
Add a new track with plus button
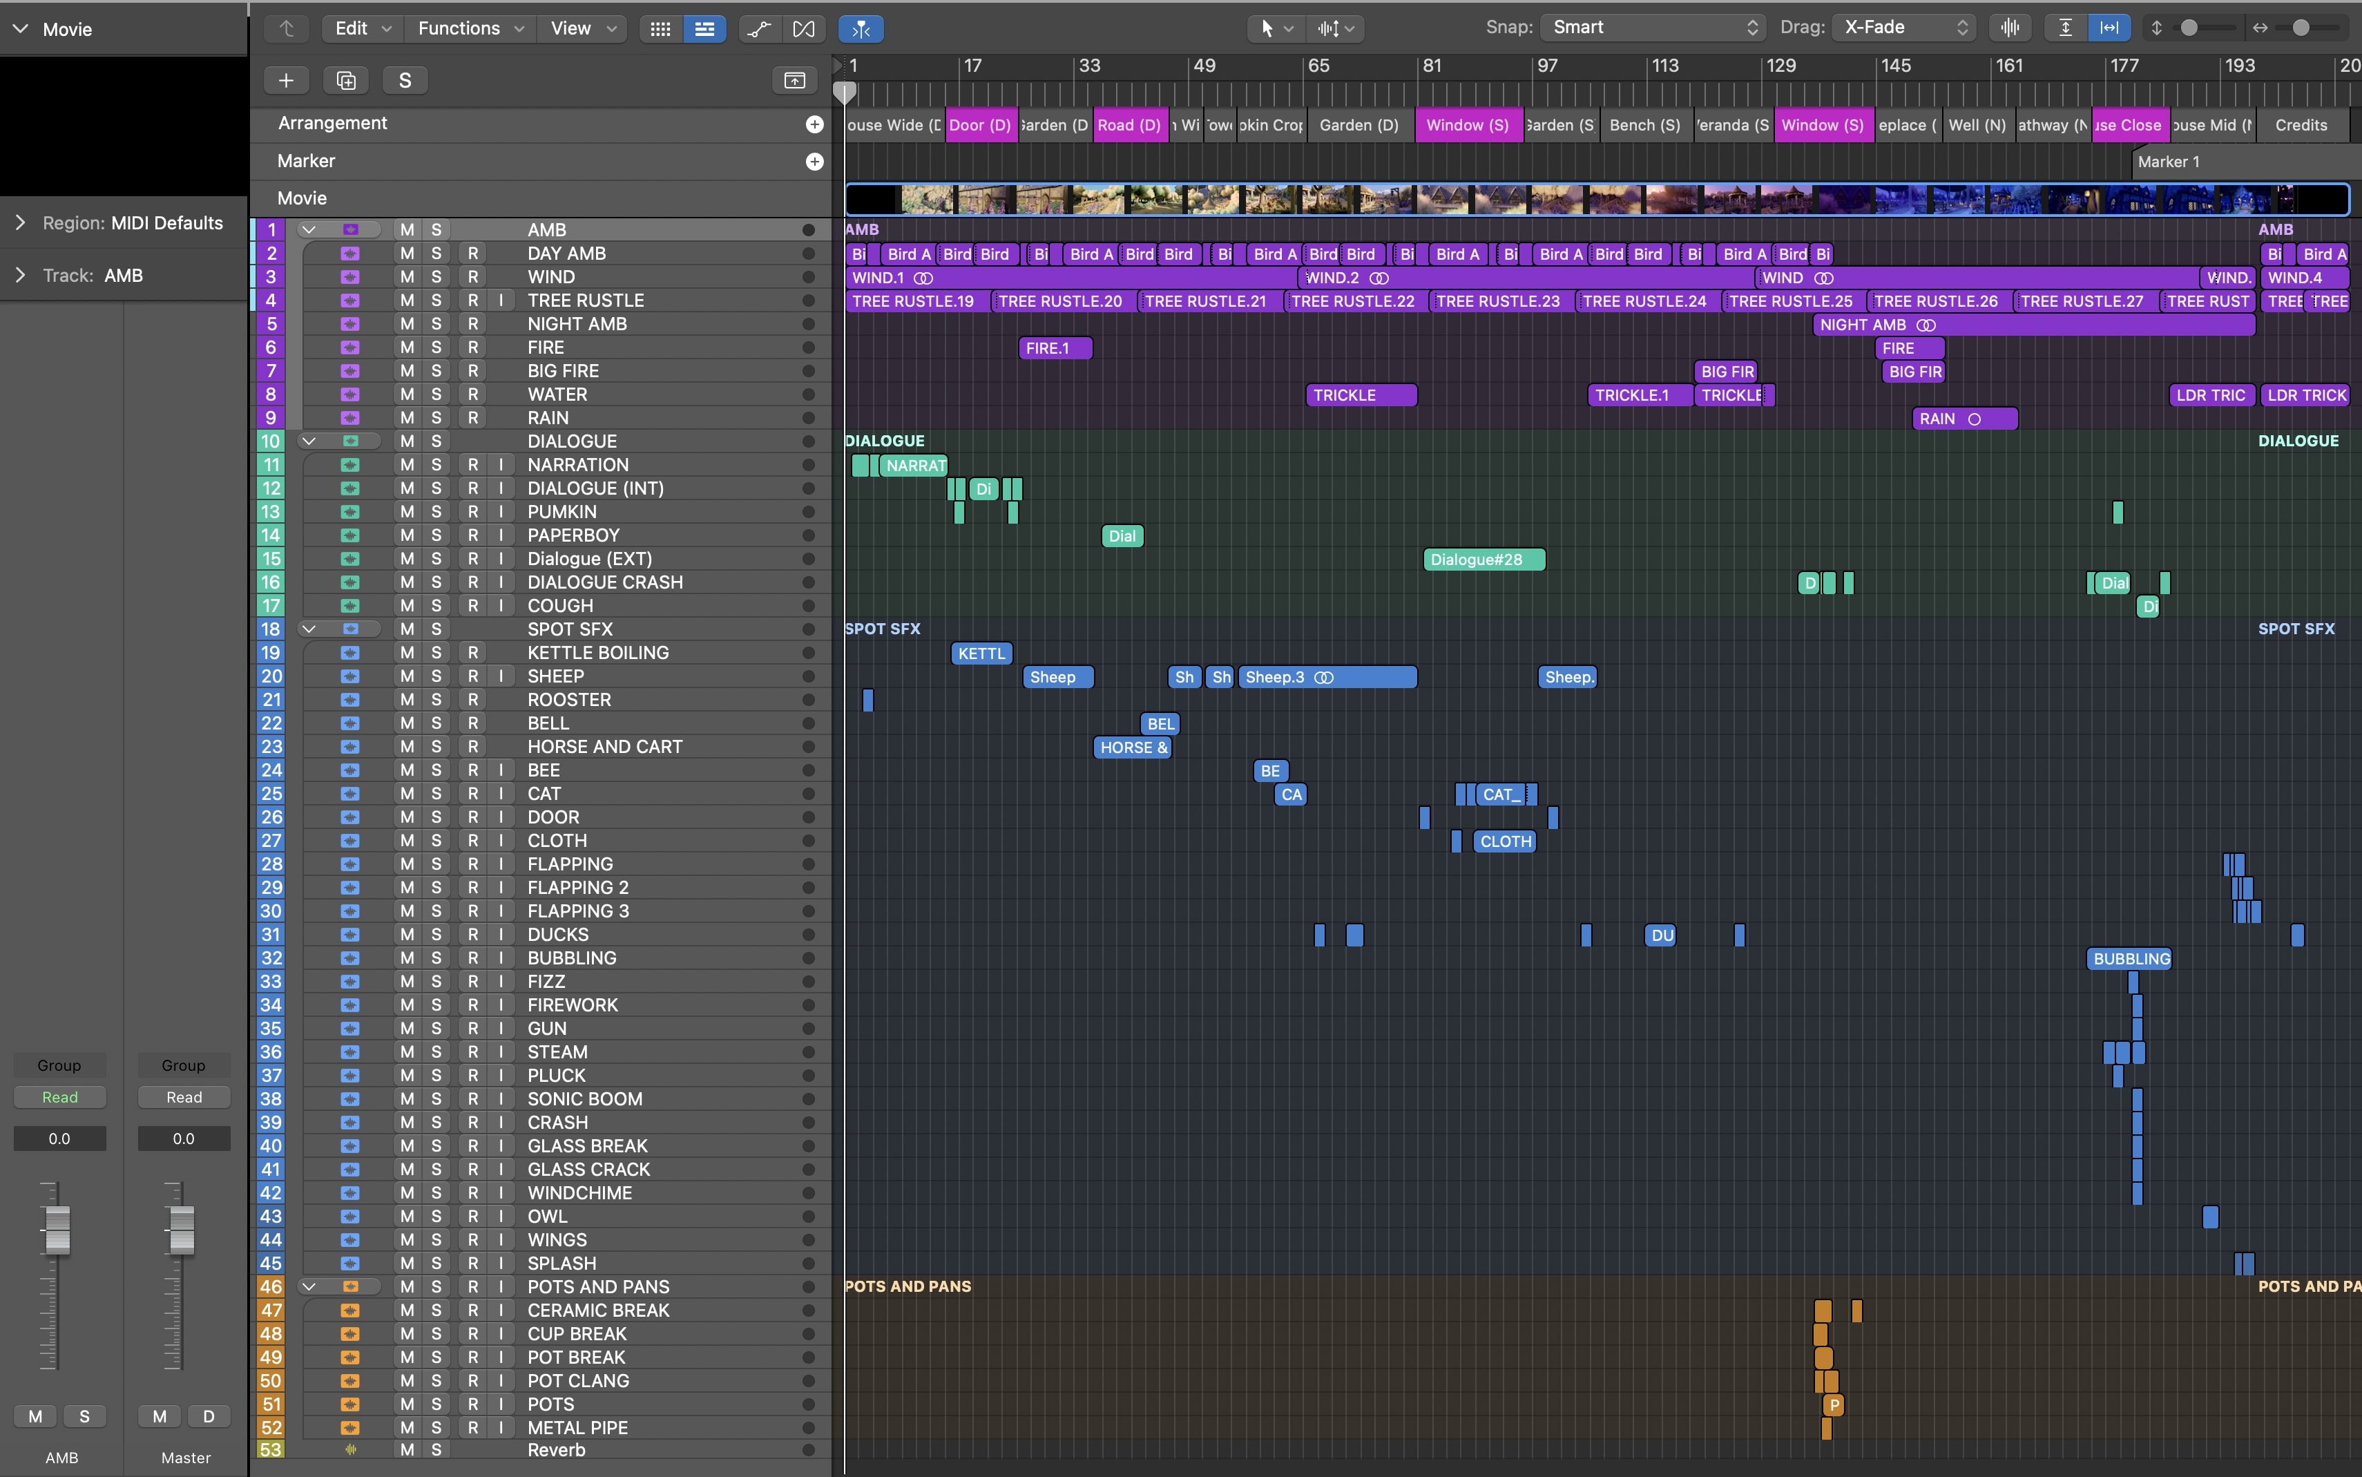coord(286,80)
